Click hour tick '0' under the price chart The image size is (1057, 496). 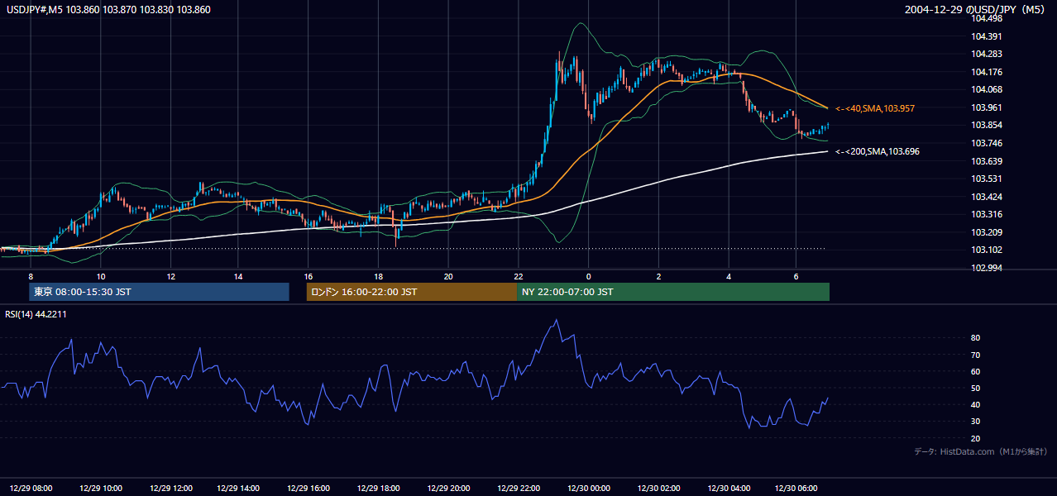point(588,276)
